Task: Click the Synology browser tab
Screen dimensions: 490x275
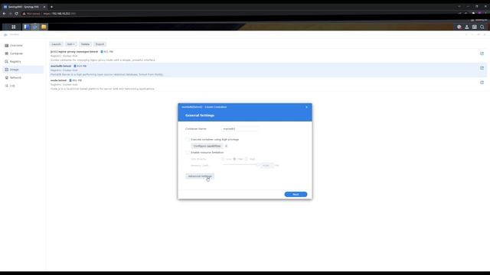Action: 24,7
